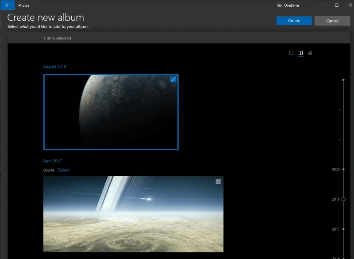The width and height of the screenshot is (354, 259).
Task: Go back with the arrow button
Action: (x=8, y=5)
